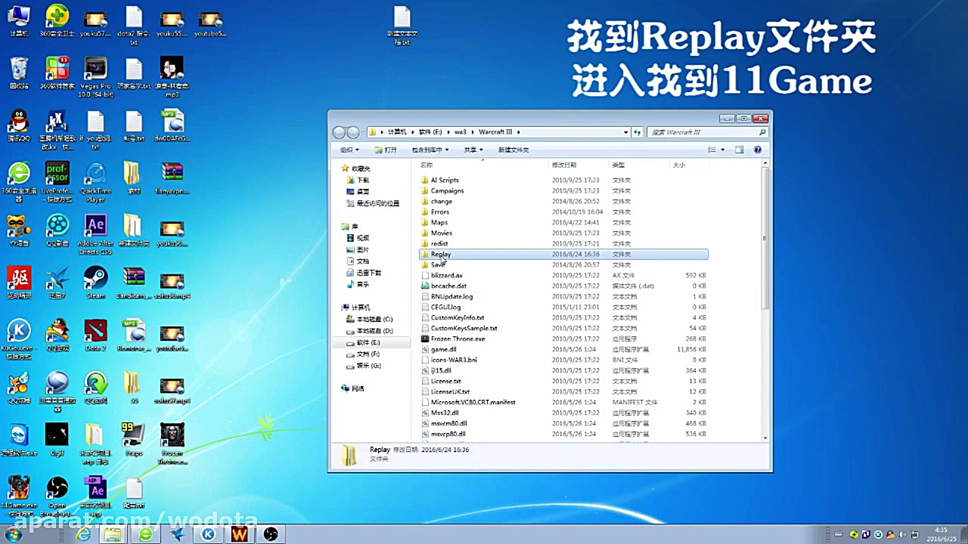Open the 组织 (Organize) dropdown menu
Image resolution: width=968 pixels, height=544 pixels.
pyautogui.click(x=349, y=150)
